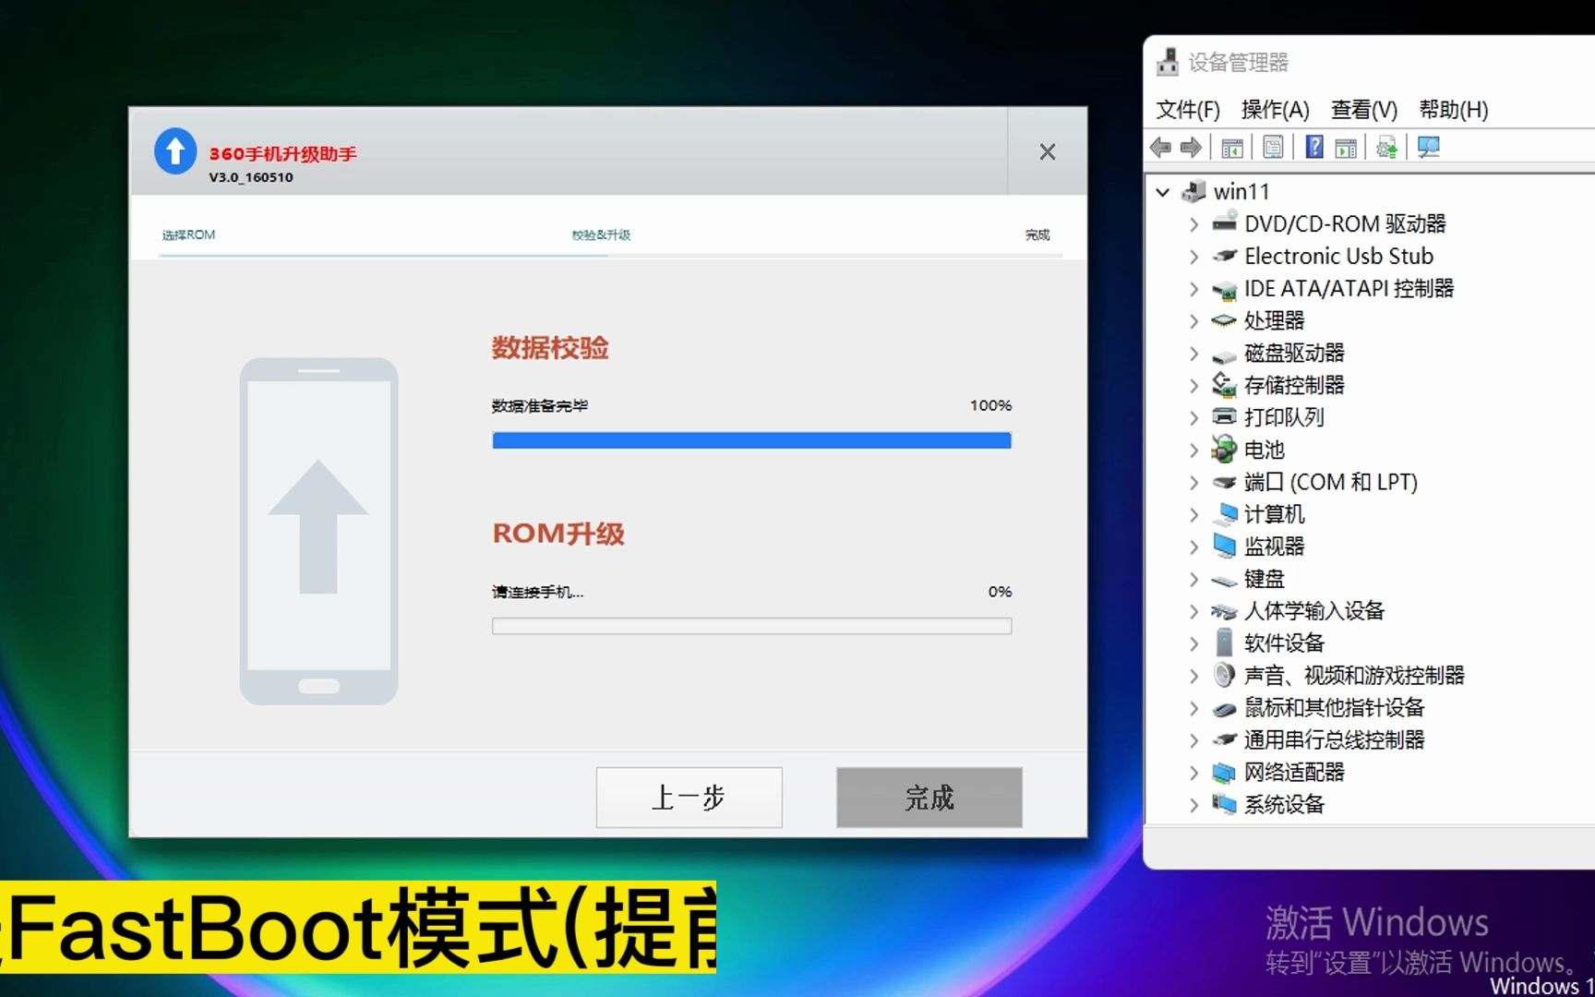Click the Electronic Usb Stub device icon

coord(1225,256)
